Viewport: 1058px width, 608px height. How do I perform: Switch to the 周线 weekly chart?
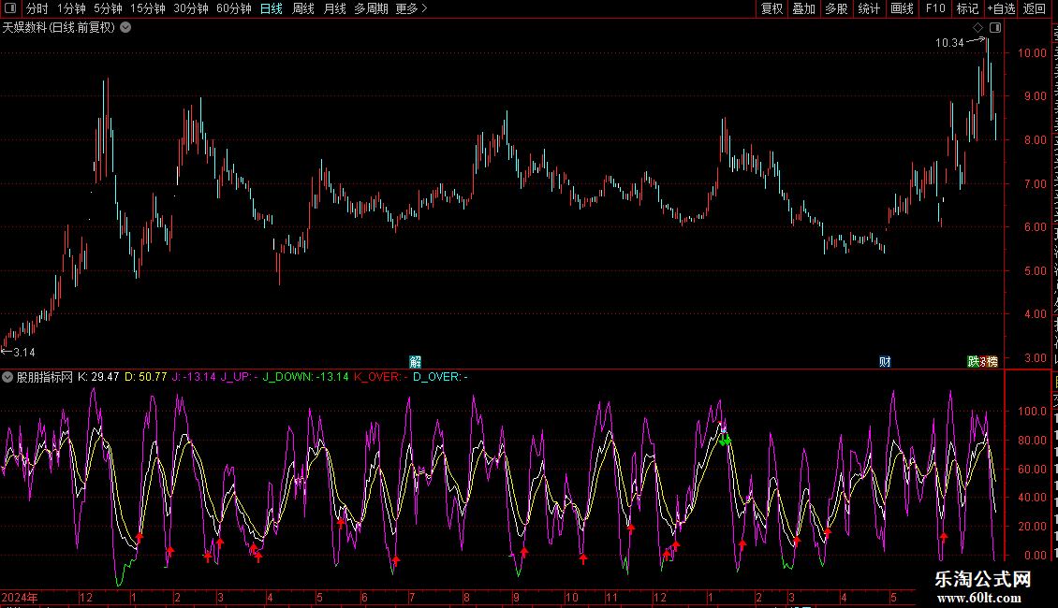click(303, 8)
